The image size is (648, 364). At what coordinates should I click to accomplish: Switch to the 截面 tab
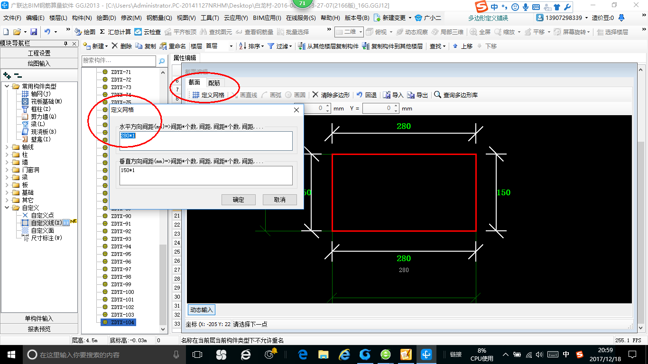point(194,82)
